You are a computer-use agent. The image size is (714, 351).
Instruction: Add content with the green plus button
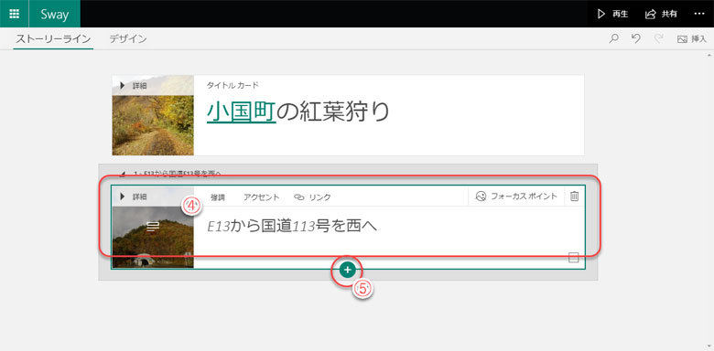tap(348, 270)
